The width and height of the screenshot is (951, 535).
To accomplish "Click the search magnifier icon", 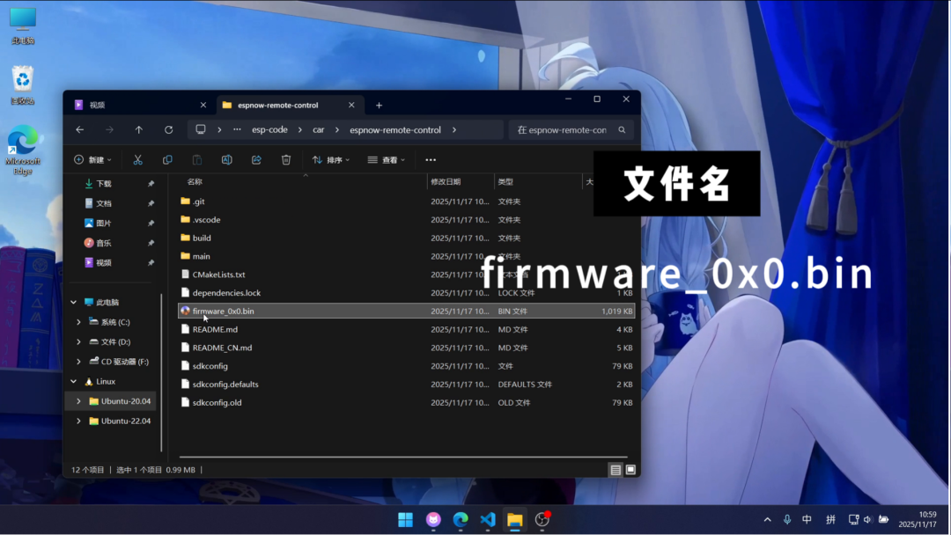I will click(622, 129).
